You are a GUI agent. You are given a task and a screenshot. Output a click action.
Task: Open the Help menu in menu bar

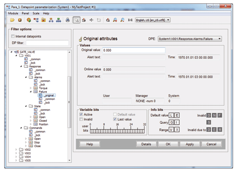pyautogui.click(x=46, y=13)
